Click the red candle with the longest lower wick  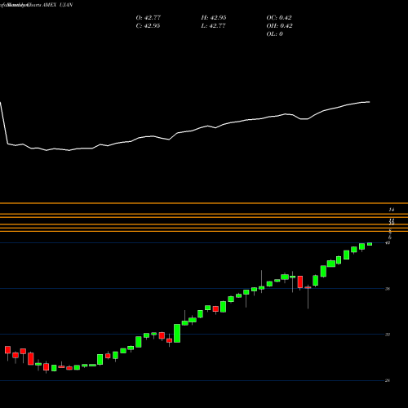(308, 287)
